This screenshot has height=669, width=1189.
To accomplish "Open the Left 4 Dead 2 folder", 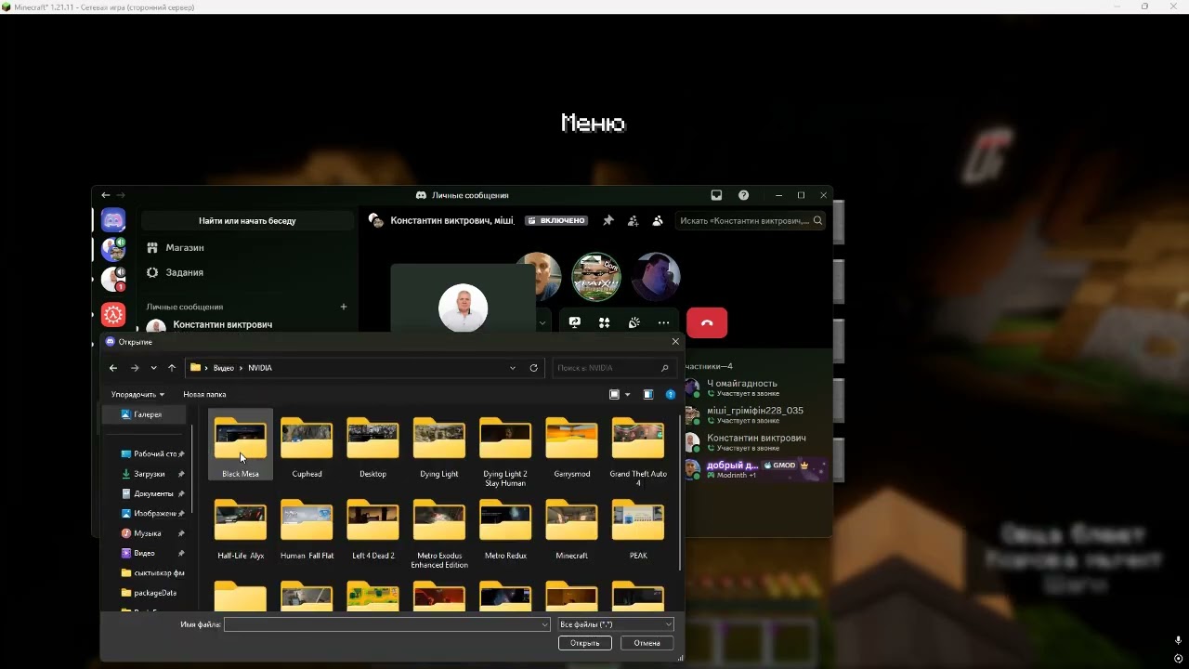I will (372, 528).
